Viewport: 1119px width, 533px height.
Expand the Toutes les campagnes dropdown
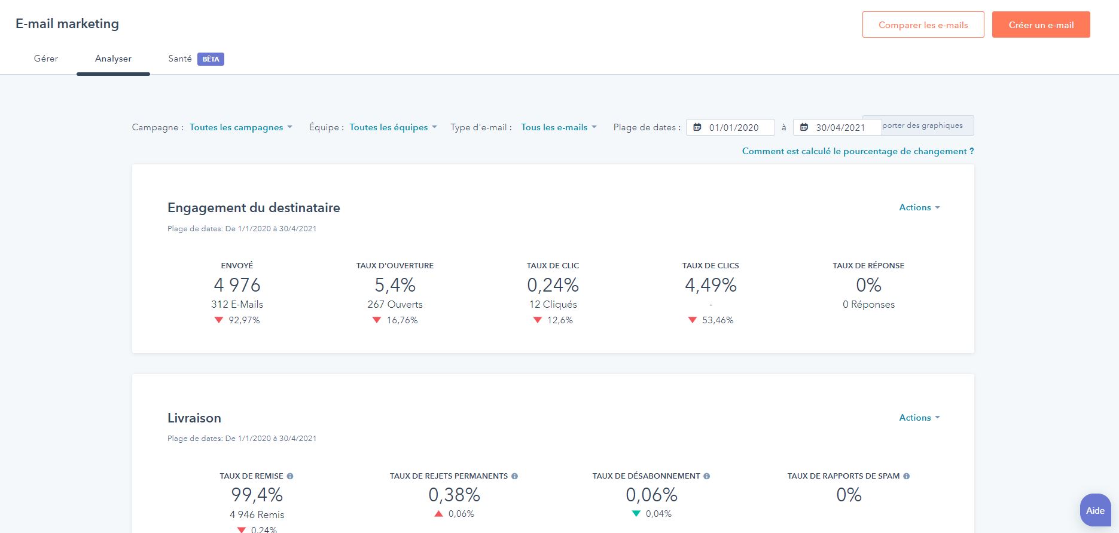point(241,127)
